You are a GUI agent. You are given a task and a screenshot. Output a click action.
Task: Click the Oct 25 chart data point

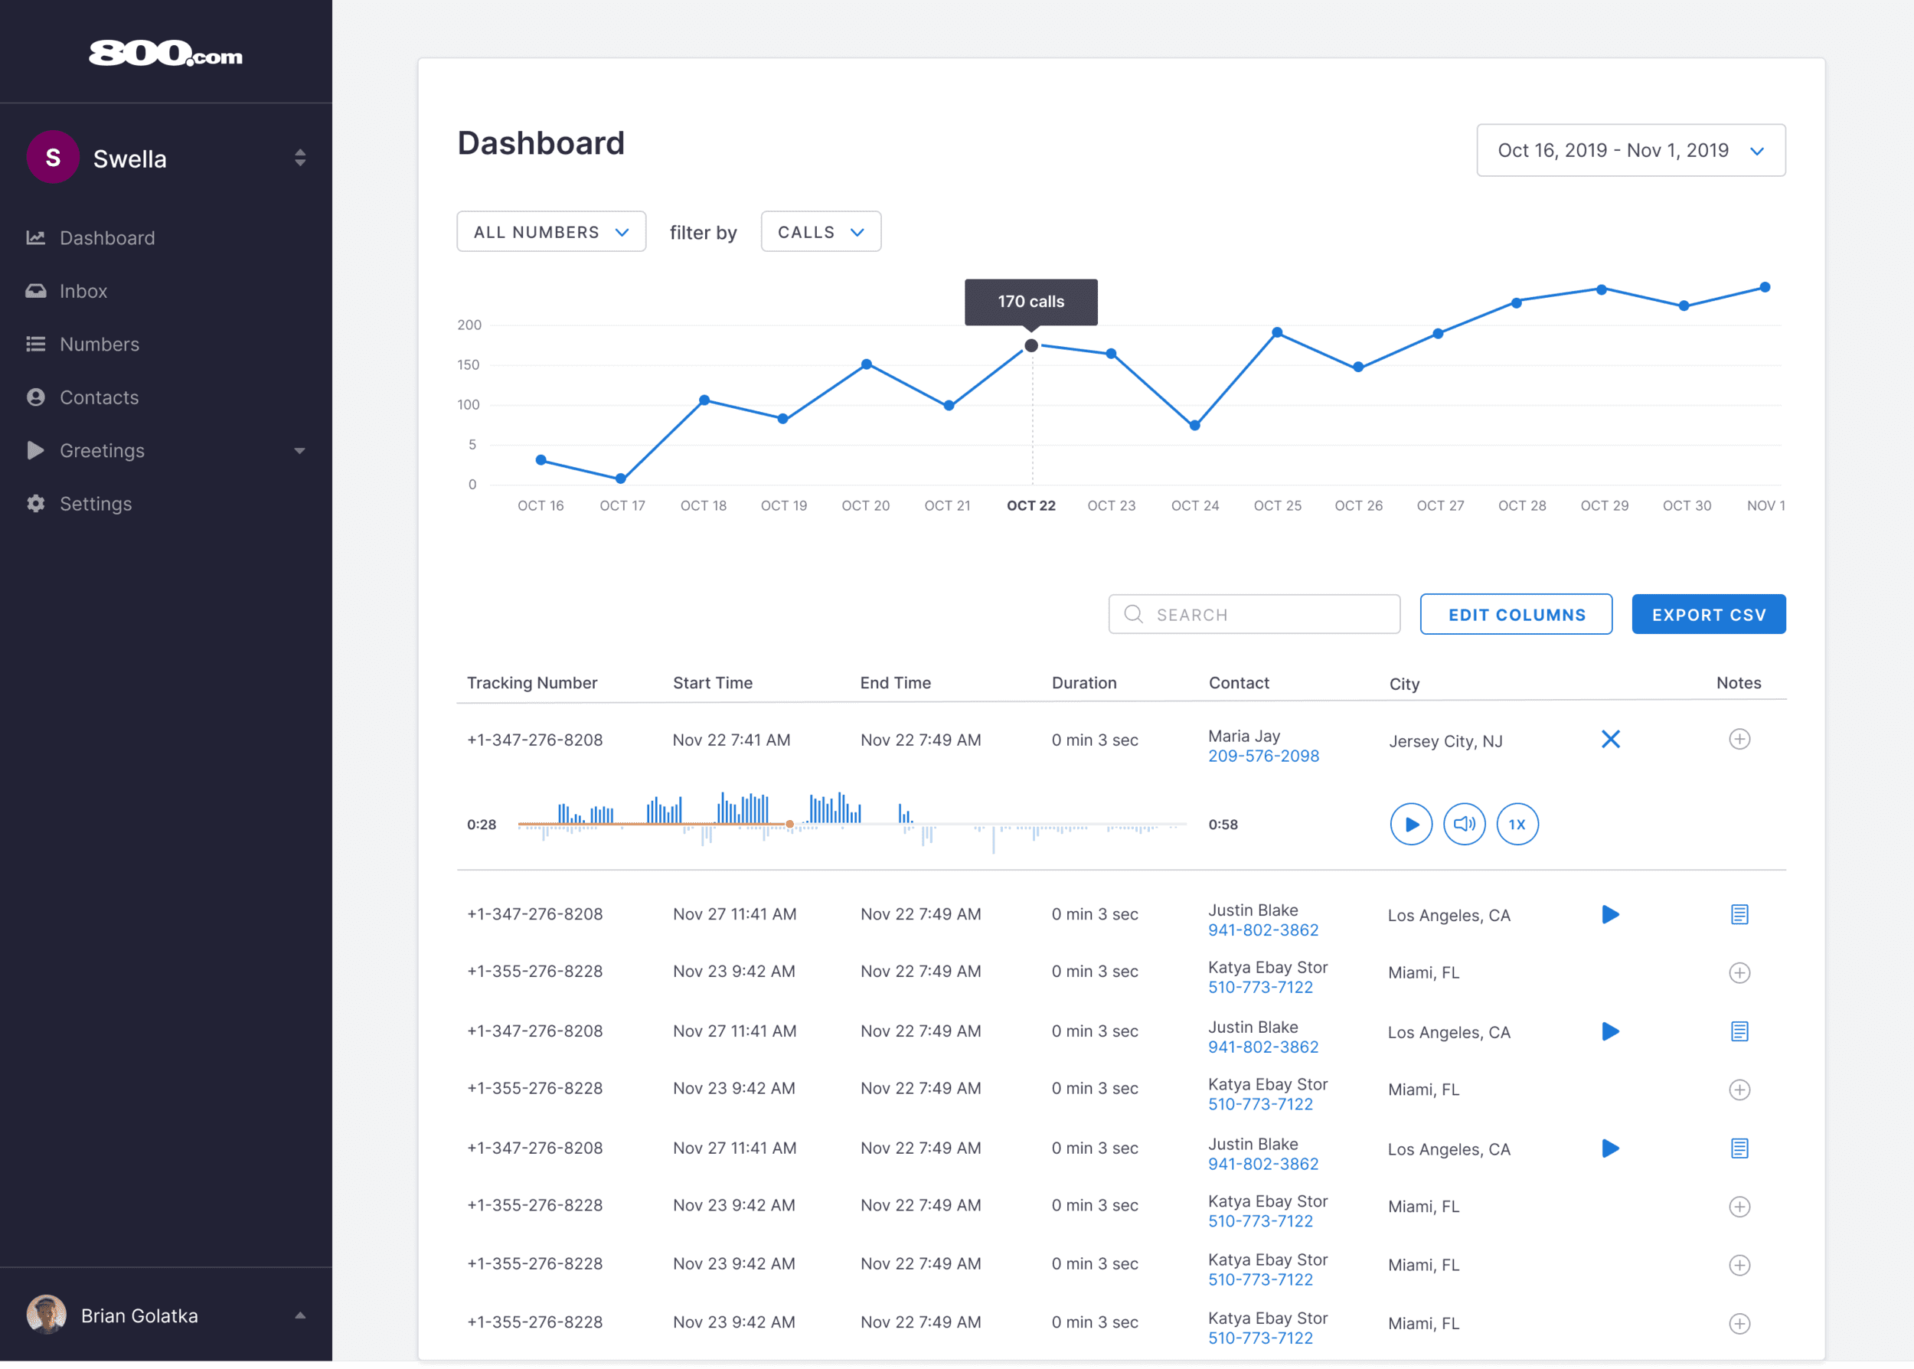(1277, 333)
